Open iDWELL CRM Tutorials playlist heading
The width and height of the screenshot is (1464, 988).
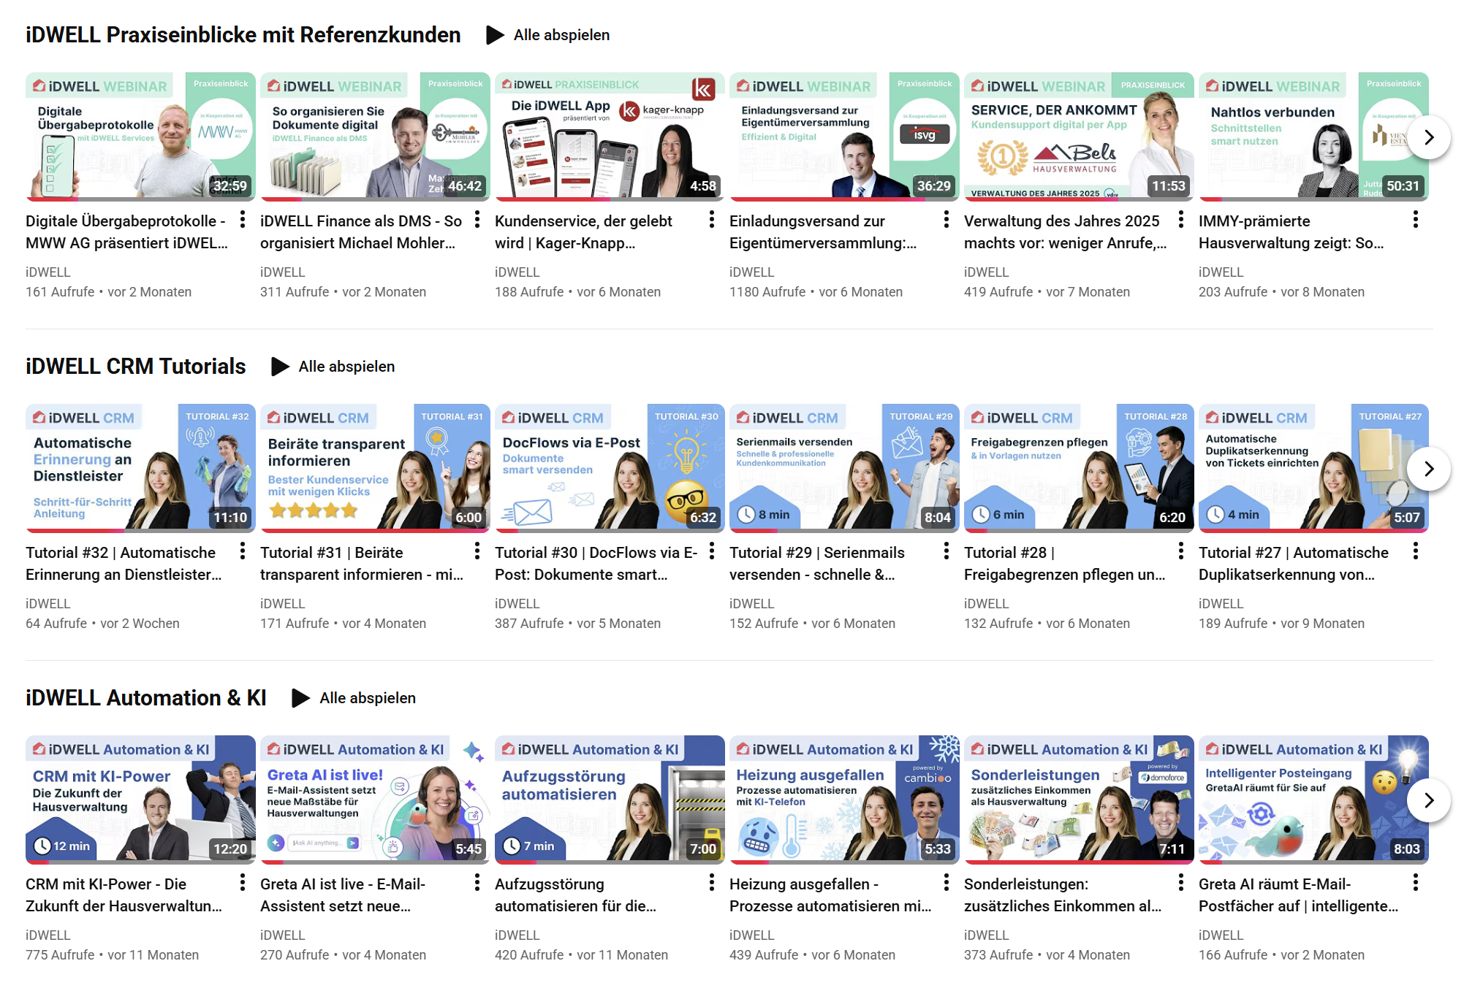pyautogui.click(x=136, y=367)
